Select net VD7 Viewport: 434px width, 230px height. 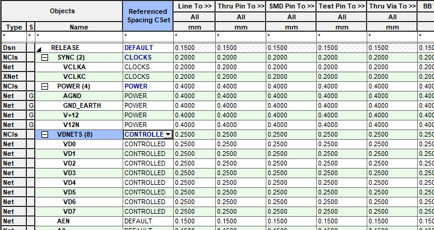tap(69, 212)
